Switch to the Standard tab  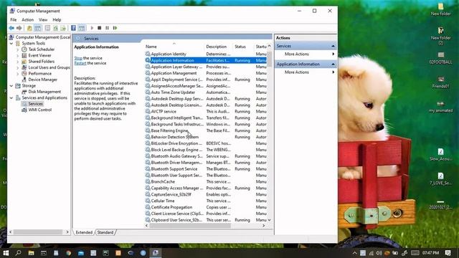point(105,232)
